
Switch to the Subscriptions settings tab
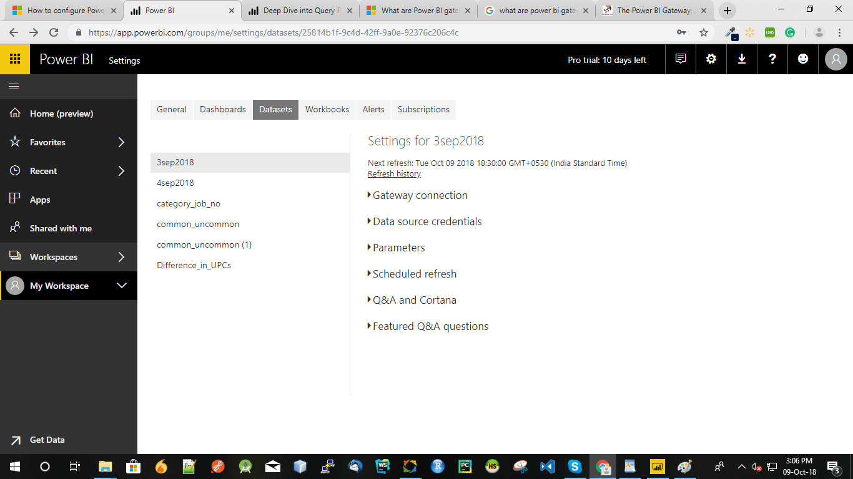click(x=423, y=109)
